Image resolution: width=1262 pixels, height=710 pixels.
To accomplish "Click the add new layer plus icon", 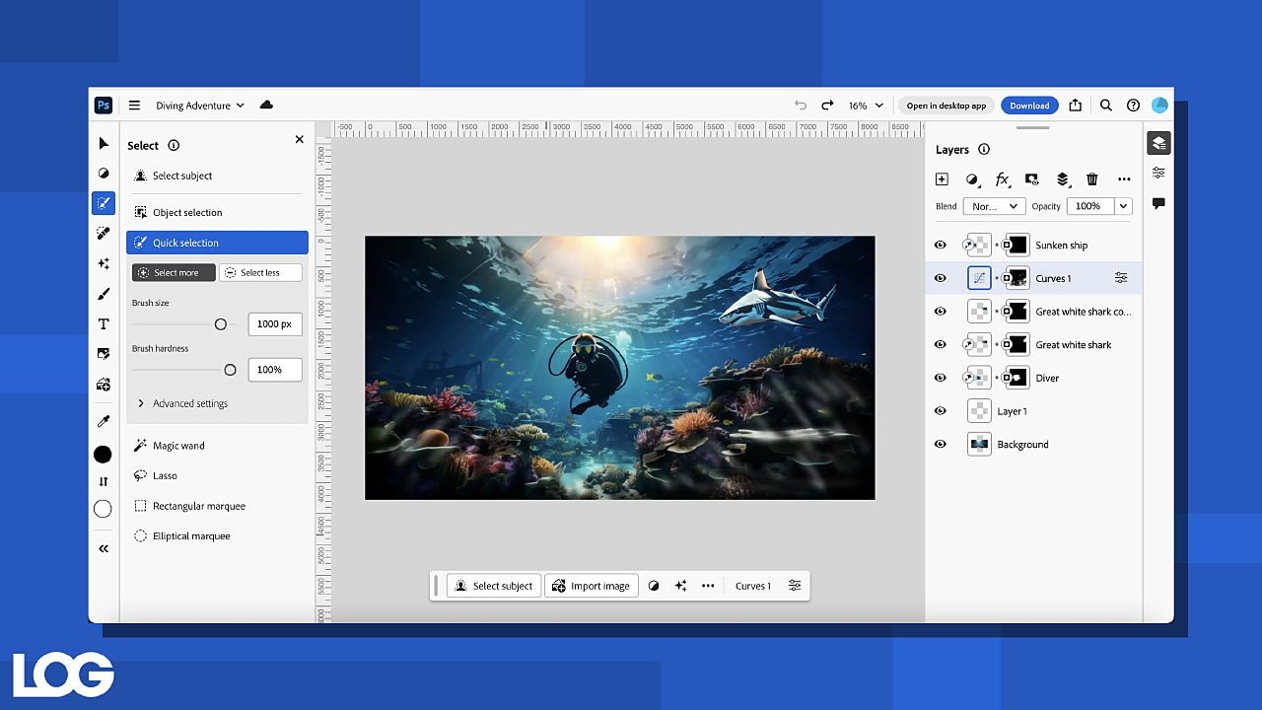I will [942, 179].
